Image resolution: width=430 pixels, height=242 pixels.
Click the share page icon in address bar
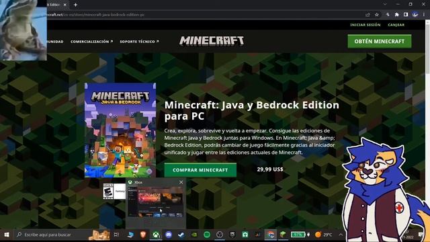click(368, 15)
